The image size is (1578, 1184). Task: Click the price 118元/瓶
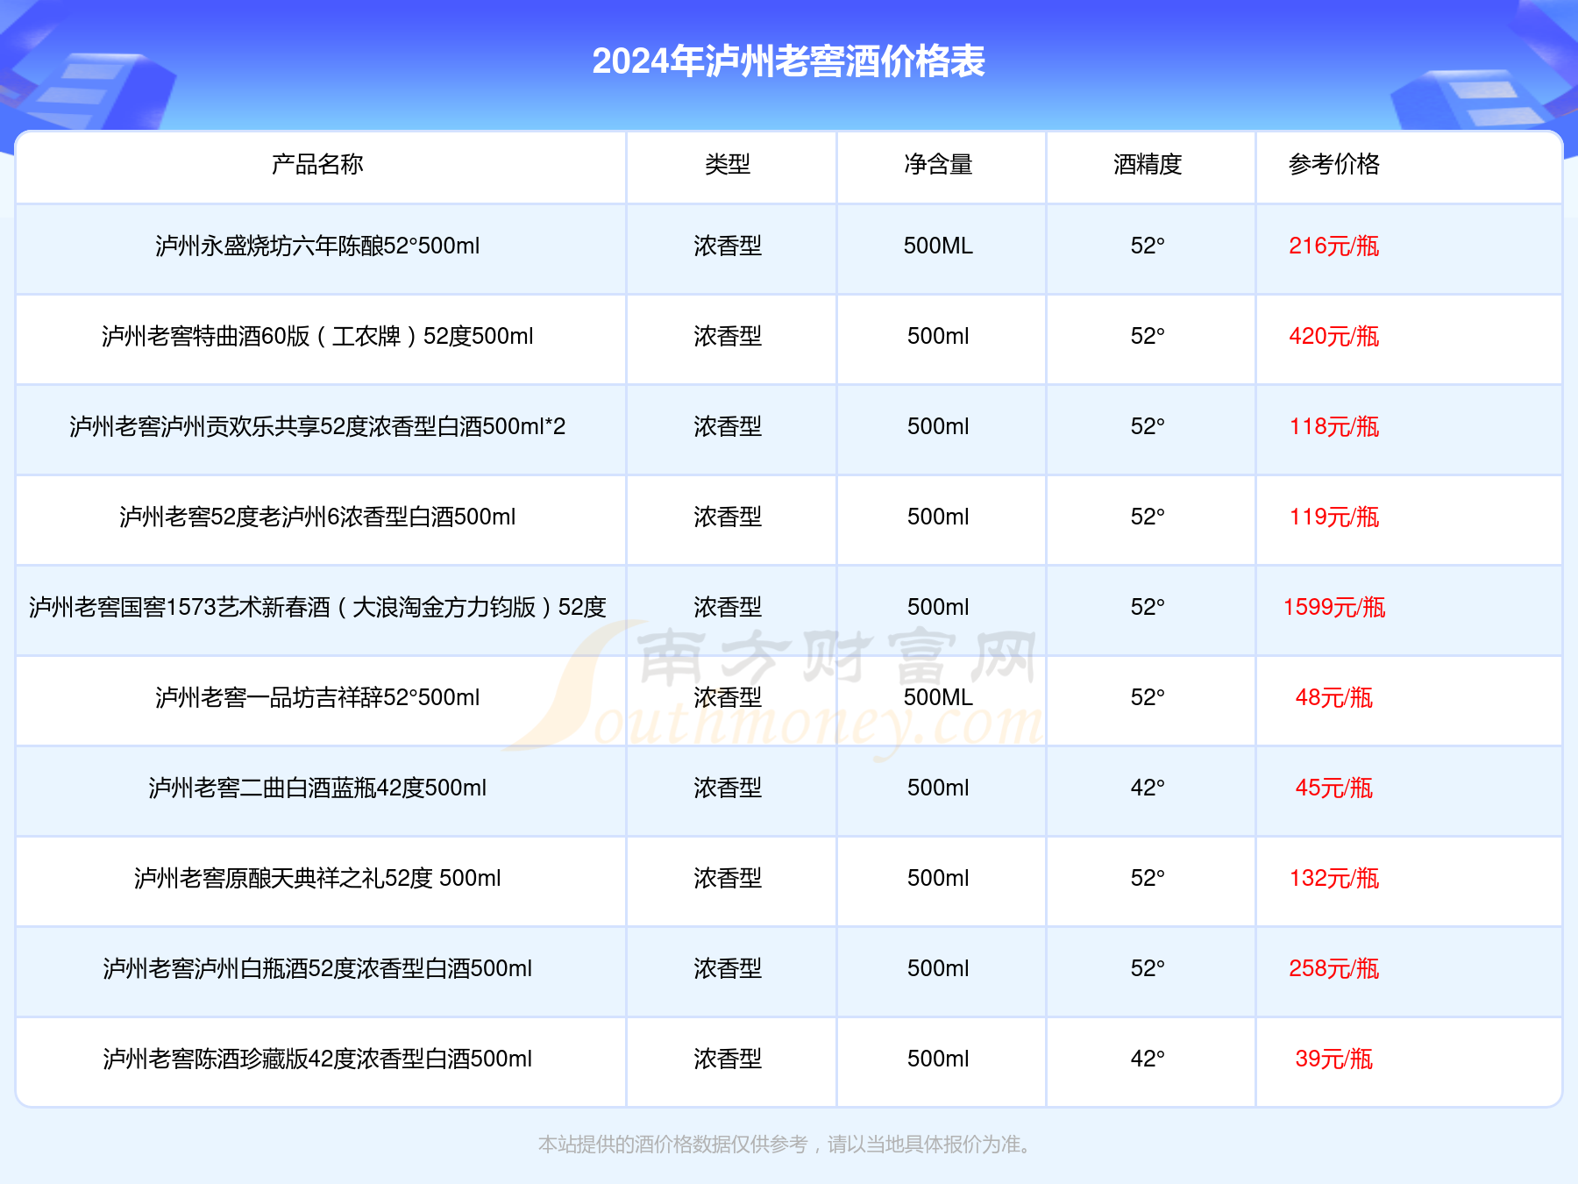pos(1334,427)
